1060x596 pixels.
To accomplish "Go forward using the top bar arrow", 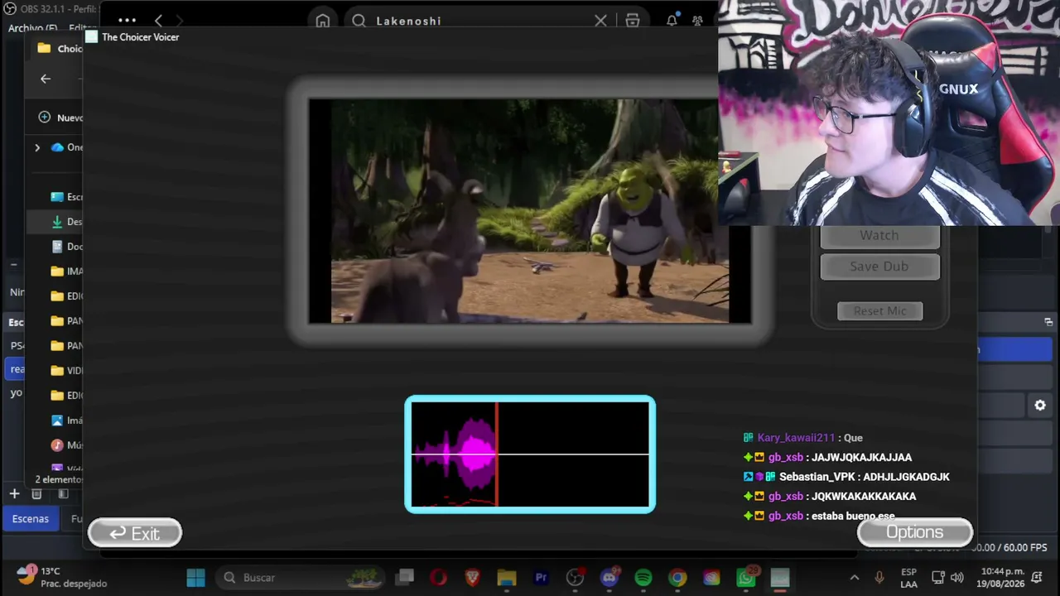I will pyautogui.click(x=179, y=21).
